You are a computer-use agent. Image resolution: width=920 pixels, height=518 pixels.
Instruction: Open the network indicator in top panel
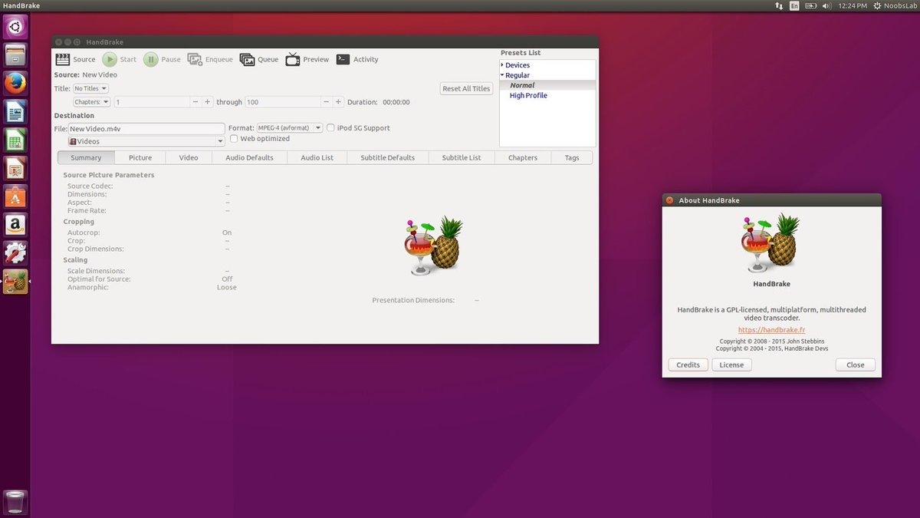(x=780, y=5)
